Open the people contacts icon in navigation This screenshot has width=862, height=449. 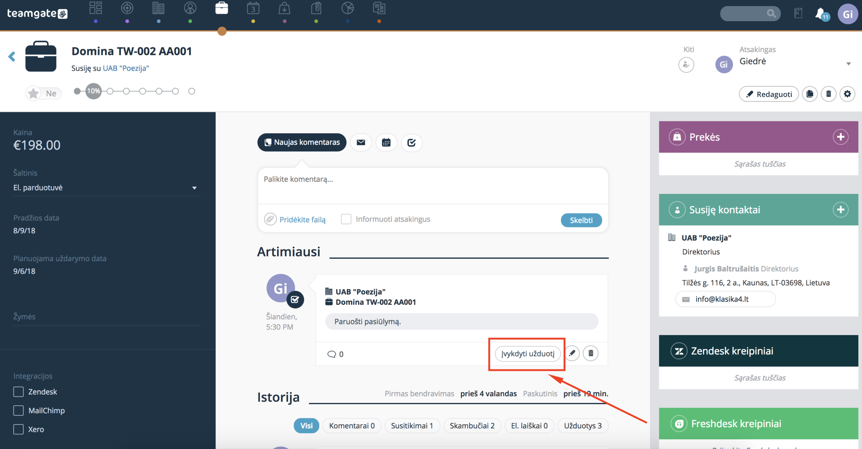point(190,8)
